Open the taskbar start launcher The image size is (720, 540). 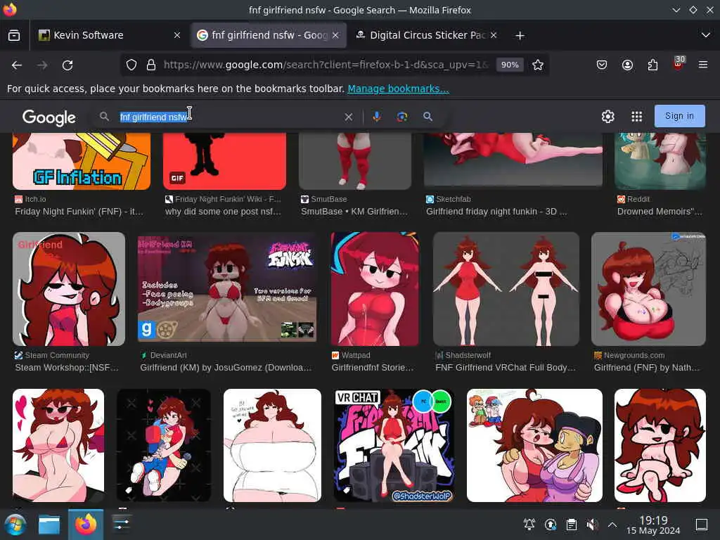[15, 525]
